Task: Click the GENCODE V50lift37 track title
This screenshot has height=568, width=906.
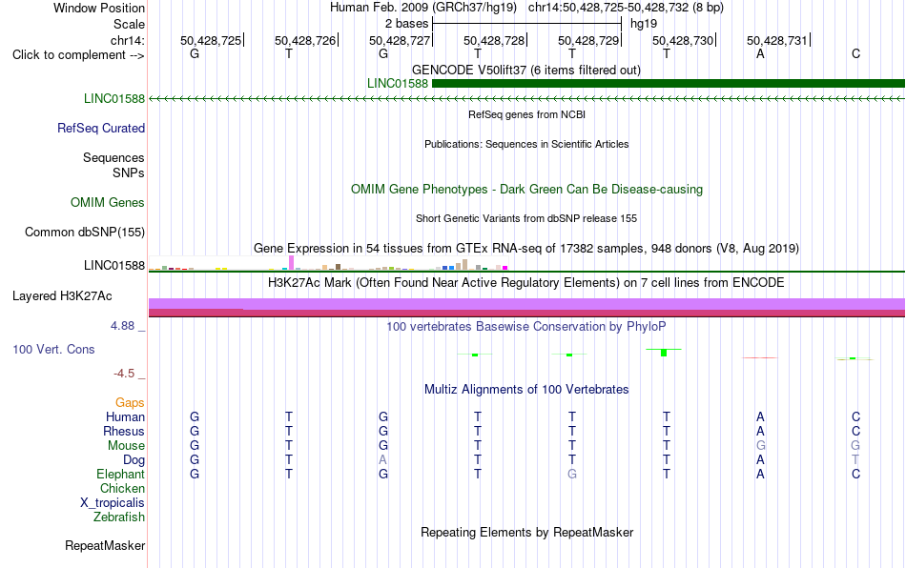Action: click(525, 71)
